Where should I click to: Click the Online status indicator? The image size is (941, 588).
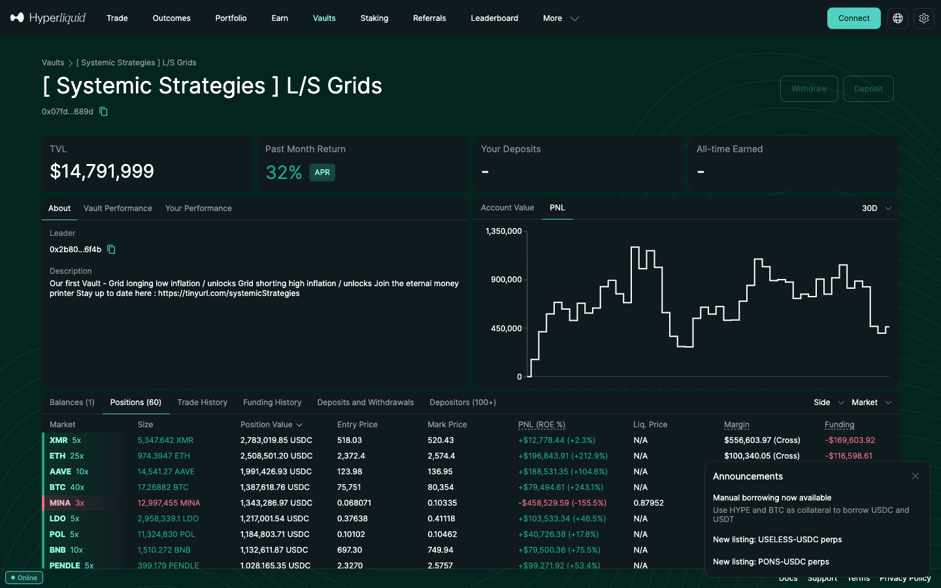24,578
